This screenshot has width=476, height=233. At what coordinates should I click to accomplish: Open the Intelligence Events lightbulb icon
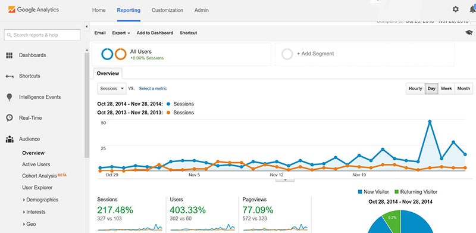pyautogui.click(x=10, y=97)
